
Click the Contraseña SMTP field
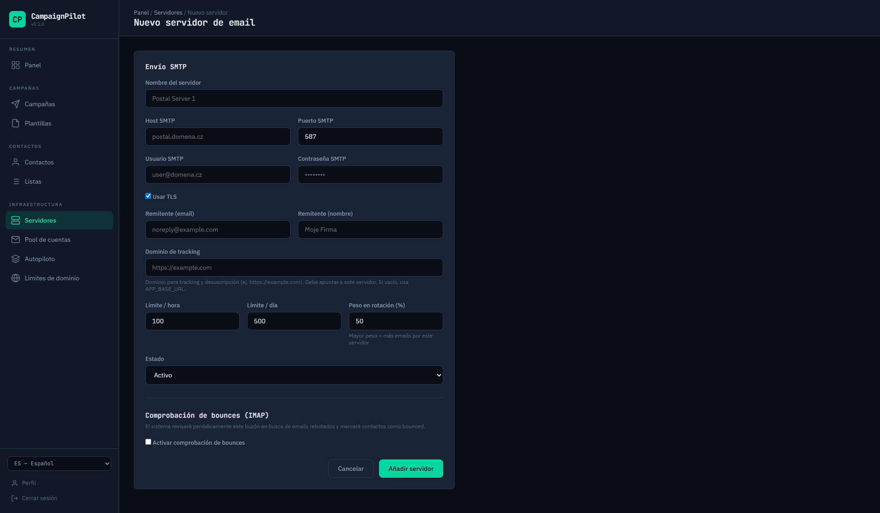(370, 175)
